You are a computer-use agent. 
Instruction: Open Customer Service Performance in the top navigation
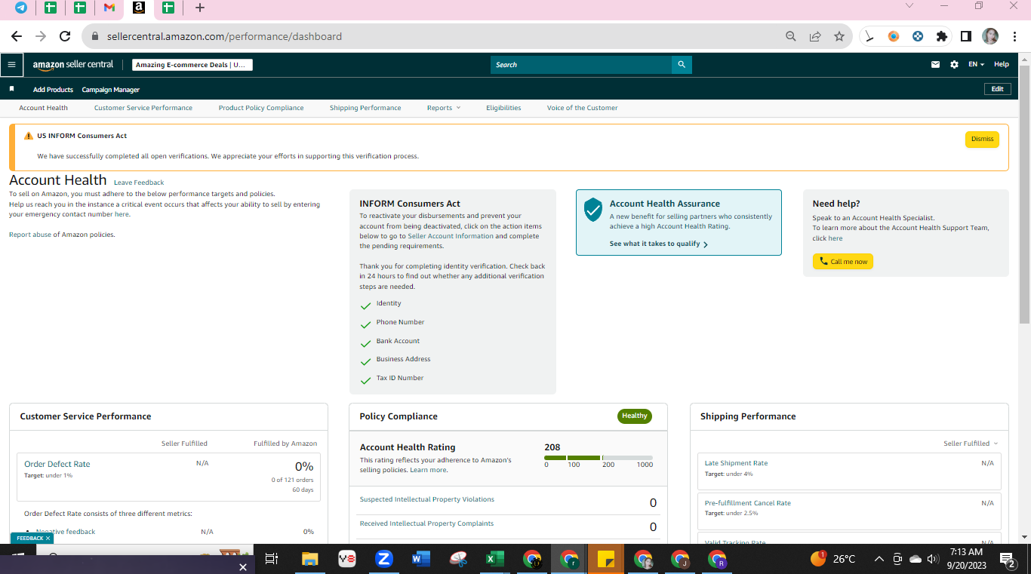pyautogui.click(x=143, y=108)
